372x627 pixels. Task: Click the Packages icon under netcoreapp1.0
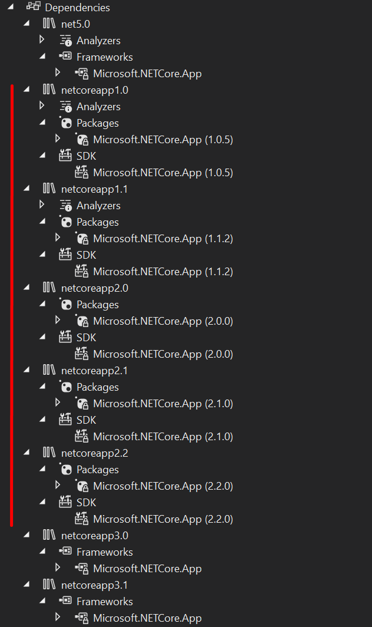(x=65, y=123)
